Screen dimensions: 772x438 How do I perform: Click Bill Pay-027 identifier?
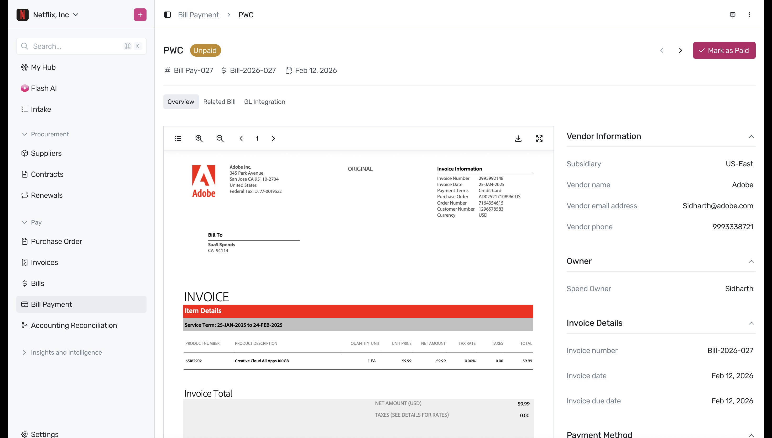pyautogui.click(x=189, y=70)
